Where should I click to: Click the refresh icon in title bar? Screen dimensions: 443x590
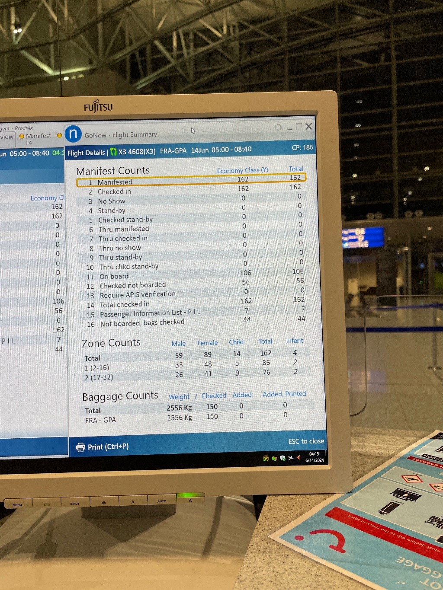pyautogui.click(x=278, y=127)
